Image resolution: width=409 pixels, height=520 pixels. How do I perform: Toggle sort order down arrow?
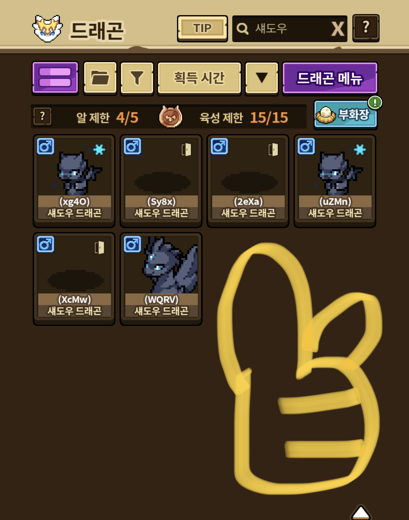pos(262,78)
